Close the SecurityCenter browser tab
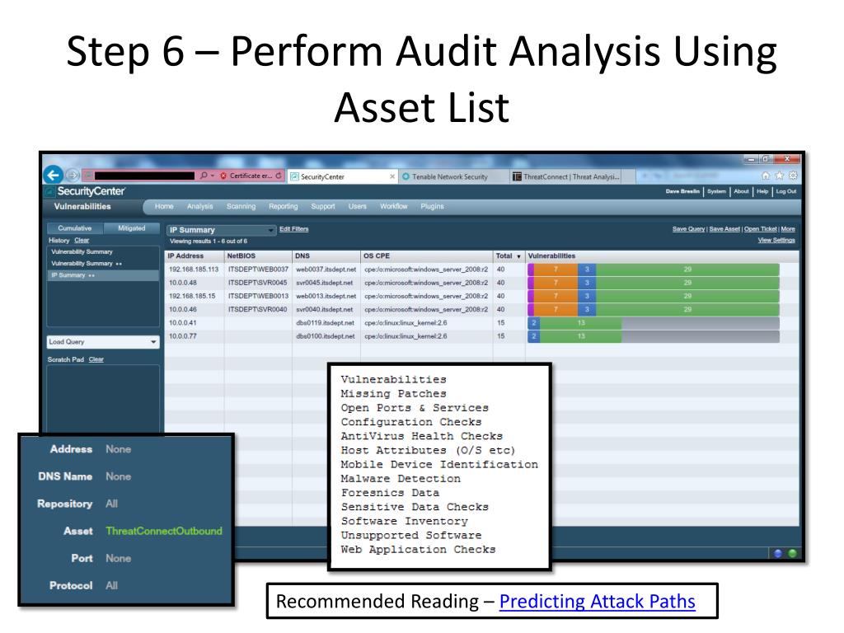Image resolution: width=844 pixels, height=633 pixels. [x=392, y=176]
